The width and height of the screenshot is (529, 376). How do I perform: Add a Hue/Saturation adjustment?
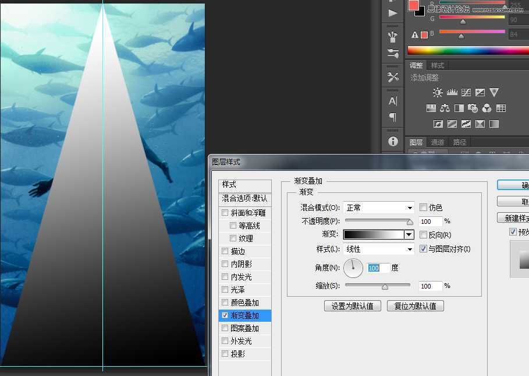[x=431, y=108]
